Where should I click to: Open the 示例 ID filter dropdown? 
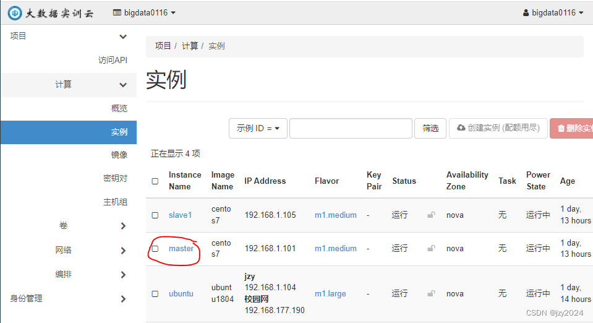click(x=258, y=128)
